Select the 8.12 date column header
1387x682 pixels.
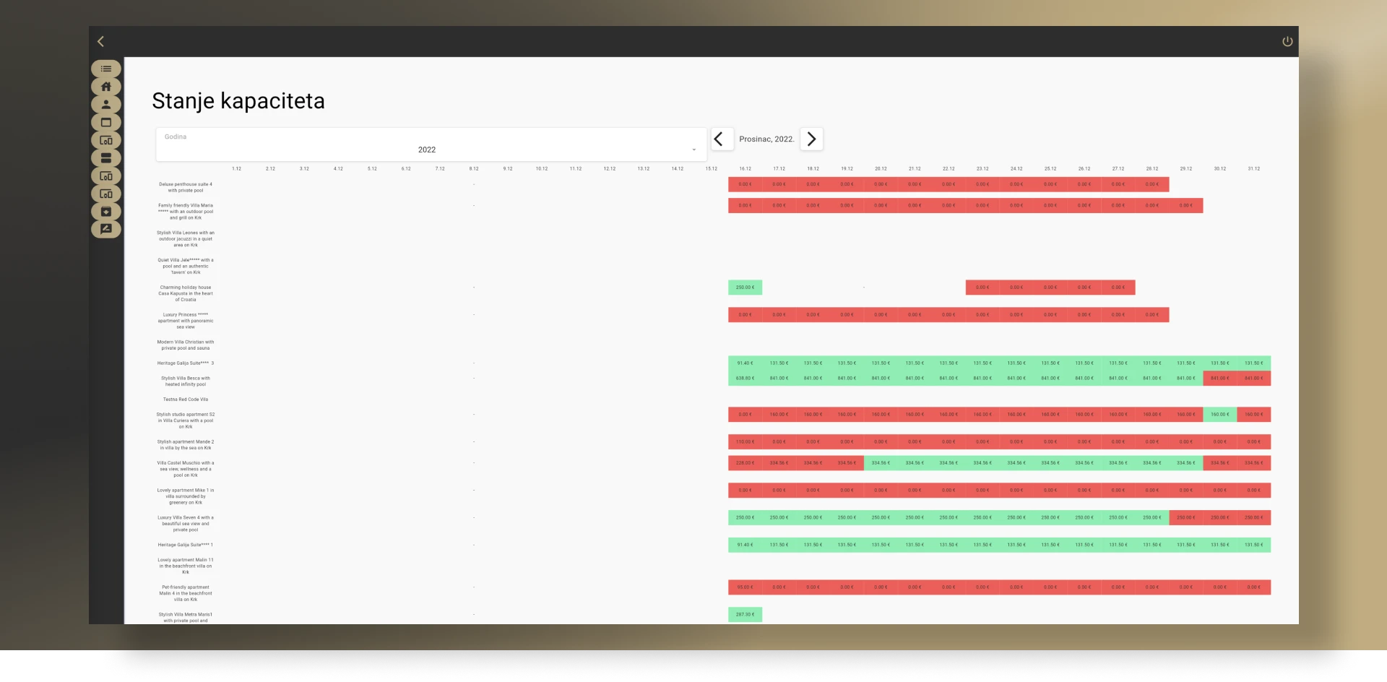(x=474, y=169)
